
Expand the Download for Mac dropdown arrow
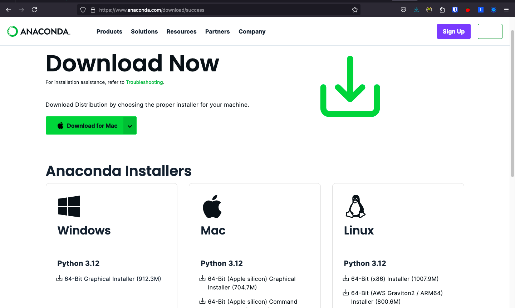pos(130,126)
